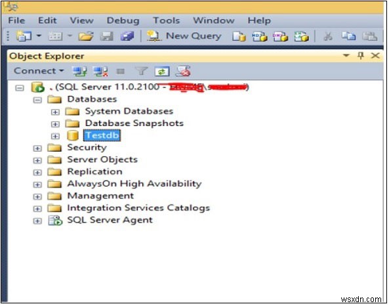Open the View menu
The image size is (389, 306).
tap(81, 20)
